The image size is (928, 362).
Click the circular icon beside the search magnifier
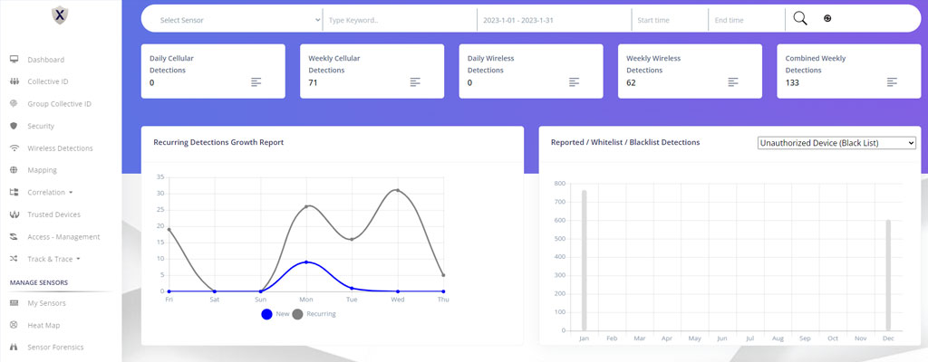point(827,19)
